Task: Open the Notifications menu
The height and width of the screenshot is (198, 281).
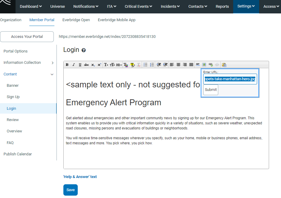Action: (86, 7)
